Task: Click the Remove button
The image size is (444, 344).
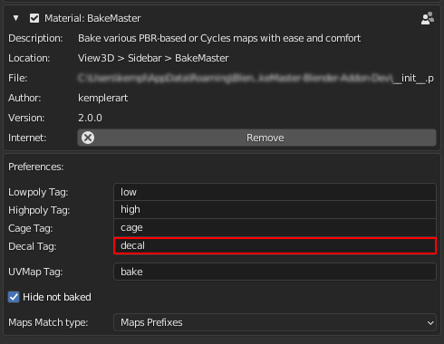Action: pos(256,138)
